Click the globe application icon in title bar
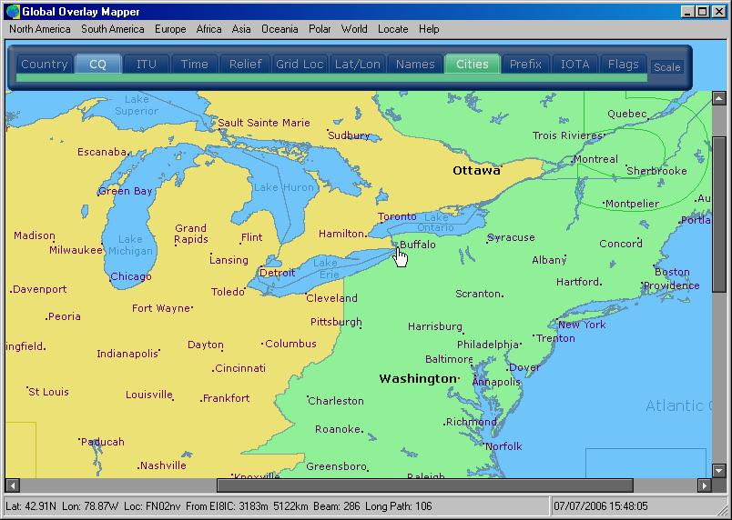Image resolution: width=732 pixels, height=520 pixels. pyautogui.click(x=13, y=12)
